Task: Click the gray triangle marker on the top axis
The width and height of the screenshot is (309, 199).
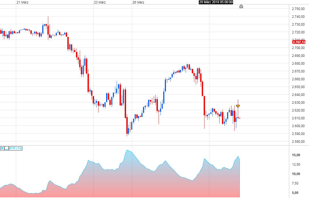Action: [x=241, y=6]
